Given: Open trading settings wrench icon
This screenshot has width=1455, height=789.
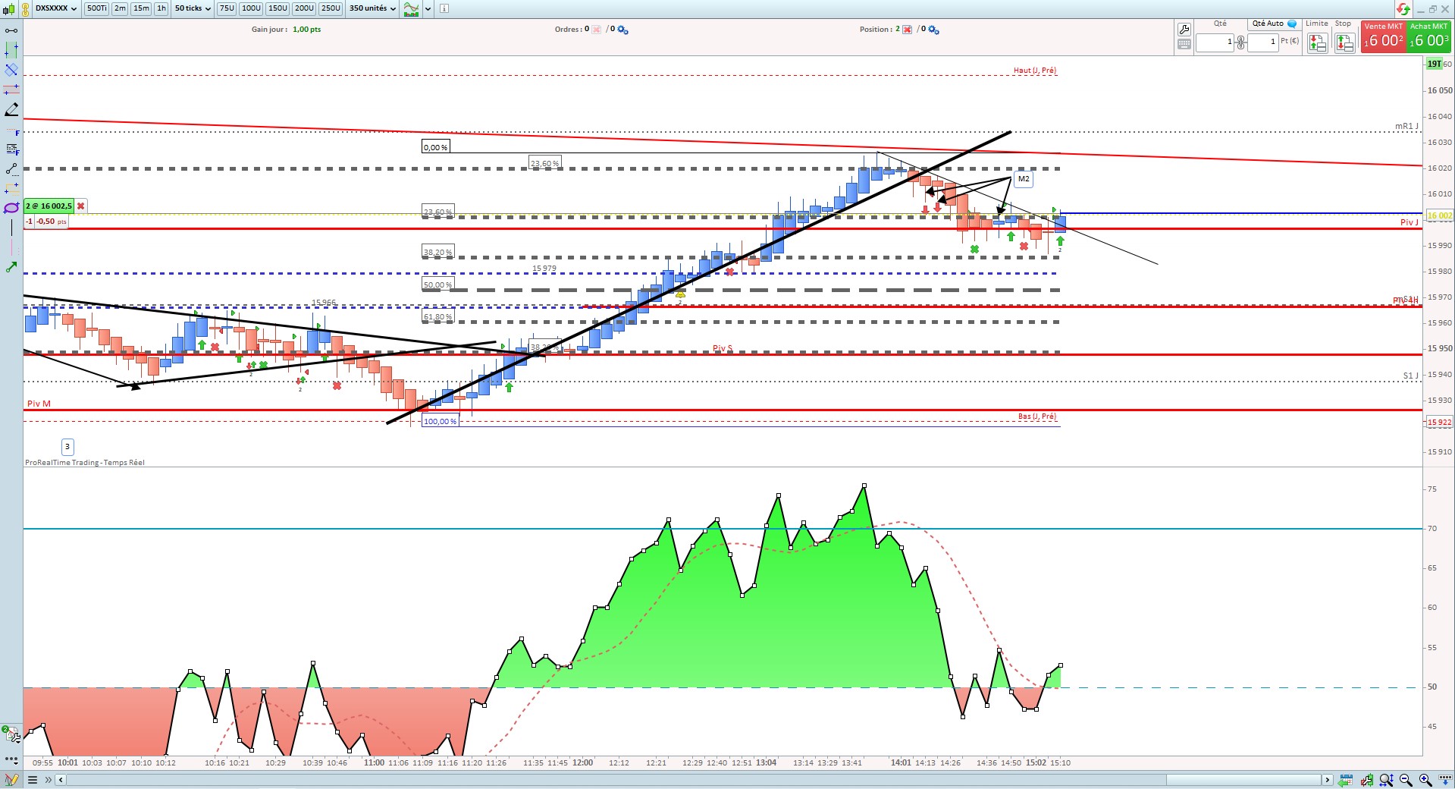Looking at the screenshot, I should (x=1184, y=30).
